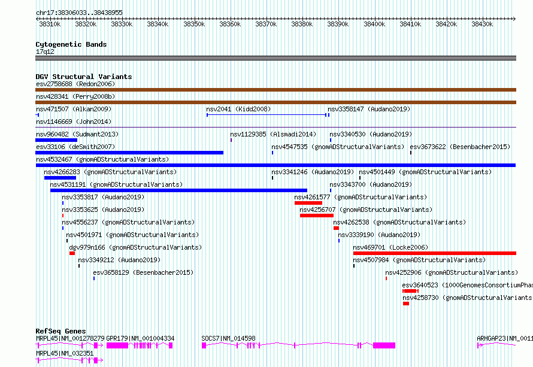The height and width of the screenshot is (367, 533).
Task: Click the large GPR179 magenta exon block
Action: [x=117, y=345]
